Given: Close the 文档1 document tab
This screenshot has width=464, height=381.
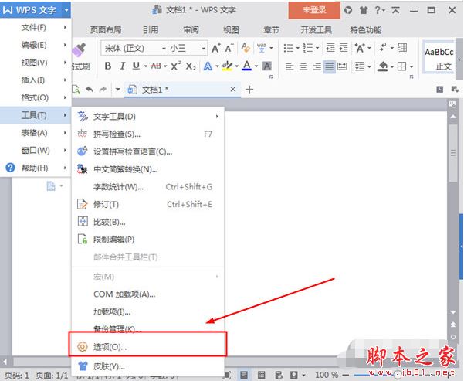Looking at the screenshot, I should click(233, 89).
